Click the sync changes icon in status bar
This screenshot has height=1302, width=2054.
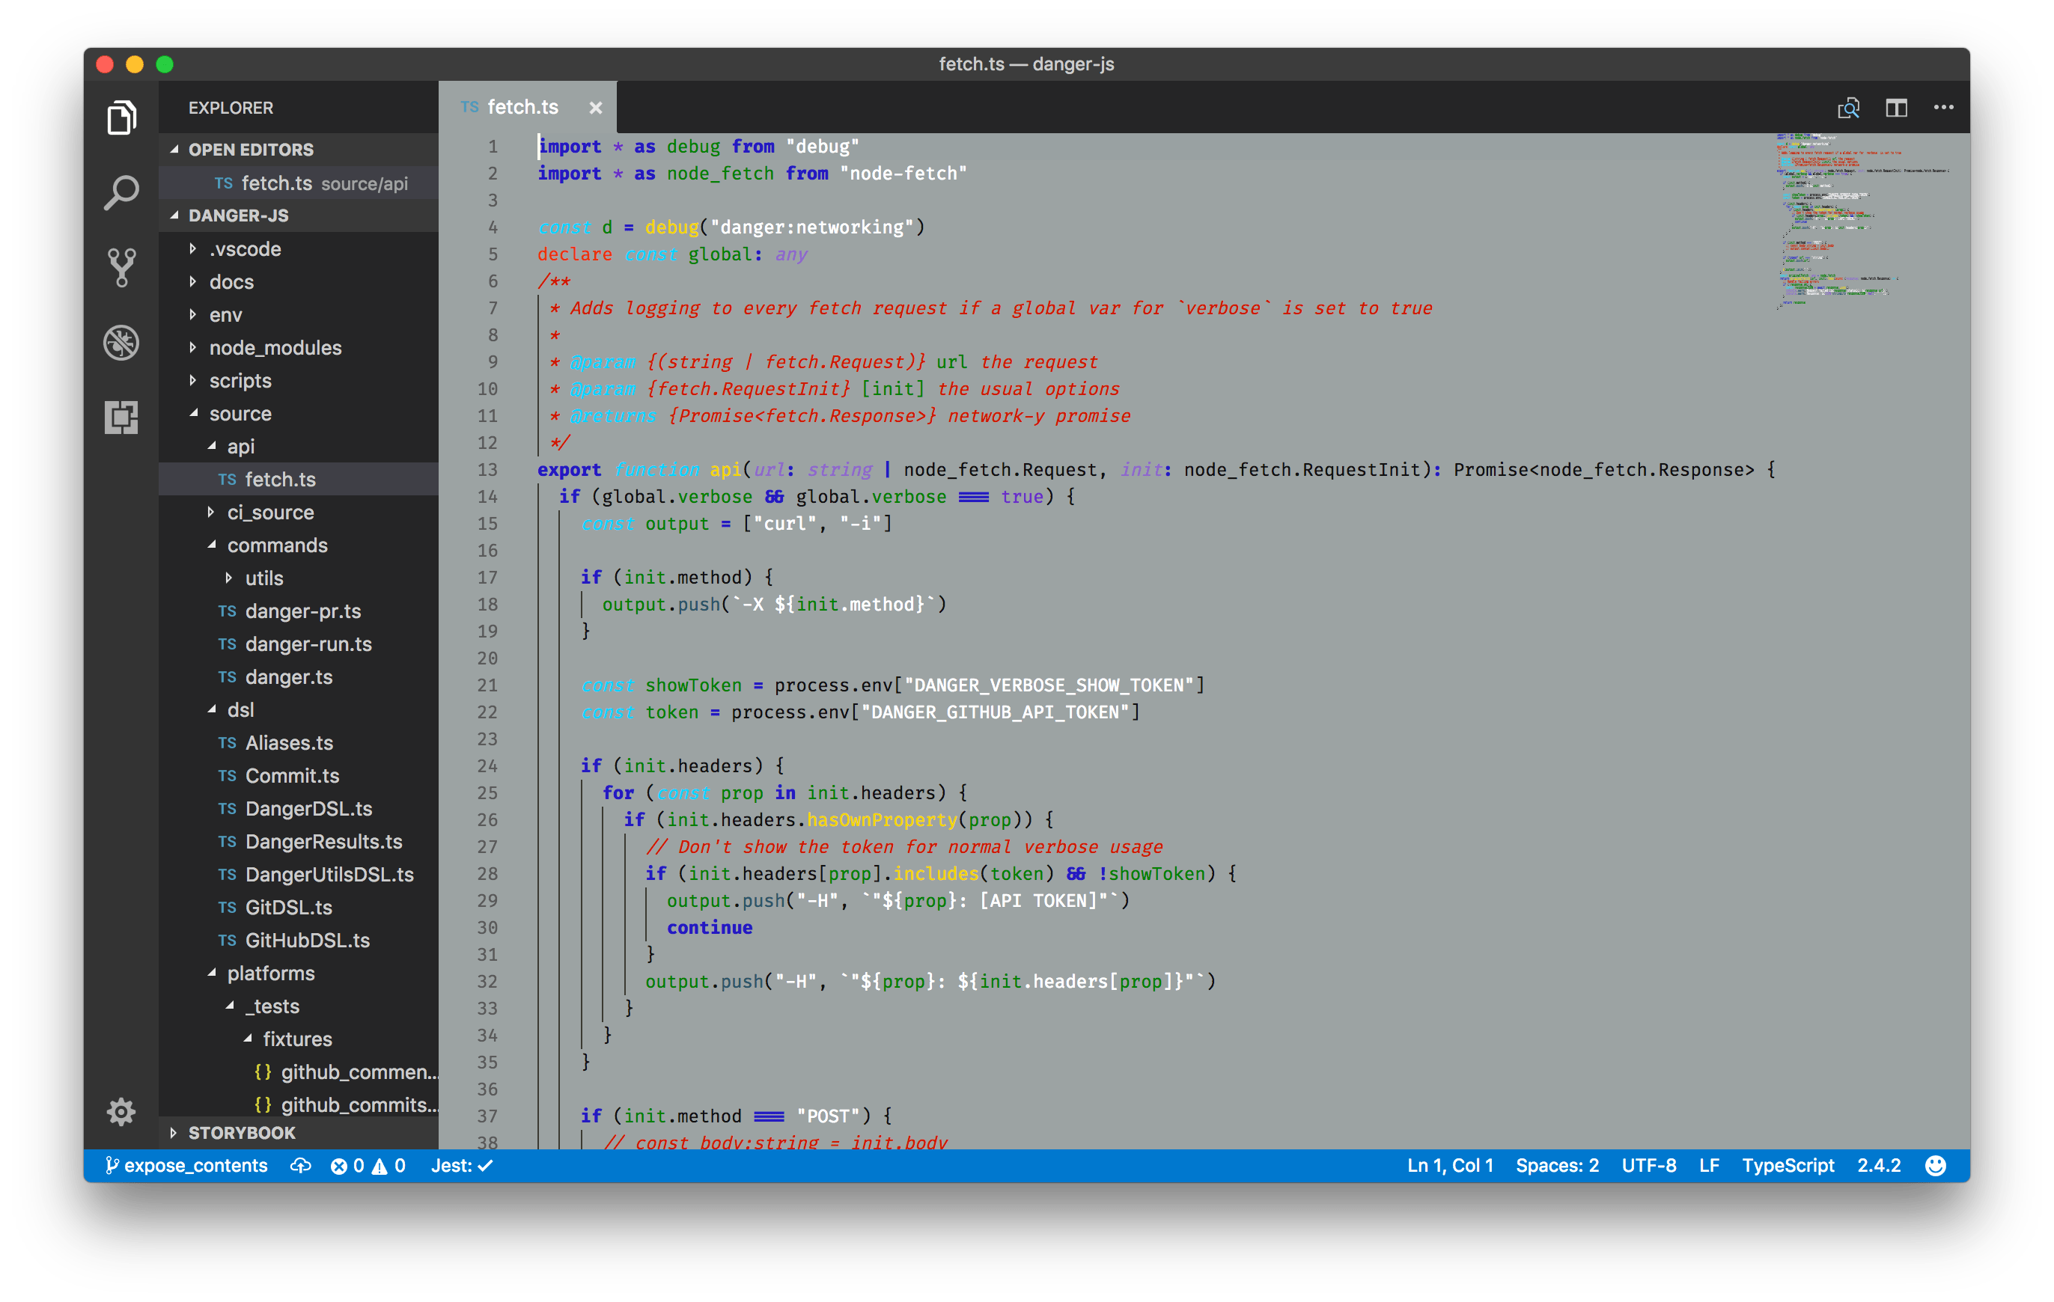click(x=300, y=1165)
